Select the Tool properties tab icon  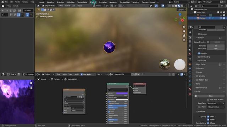[190, 32]
